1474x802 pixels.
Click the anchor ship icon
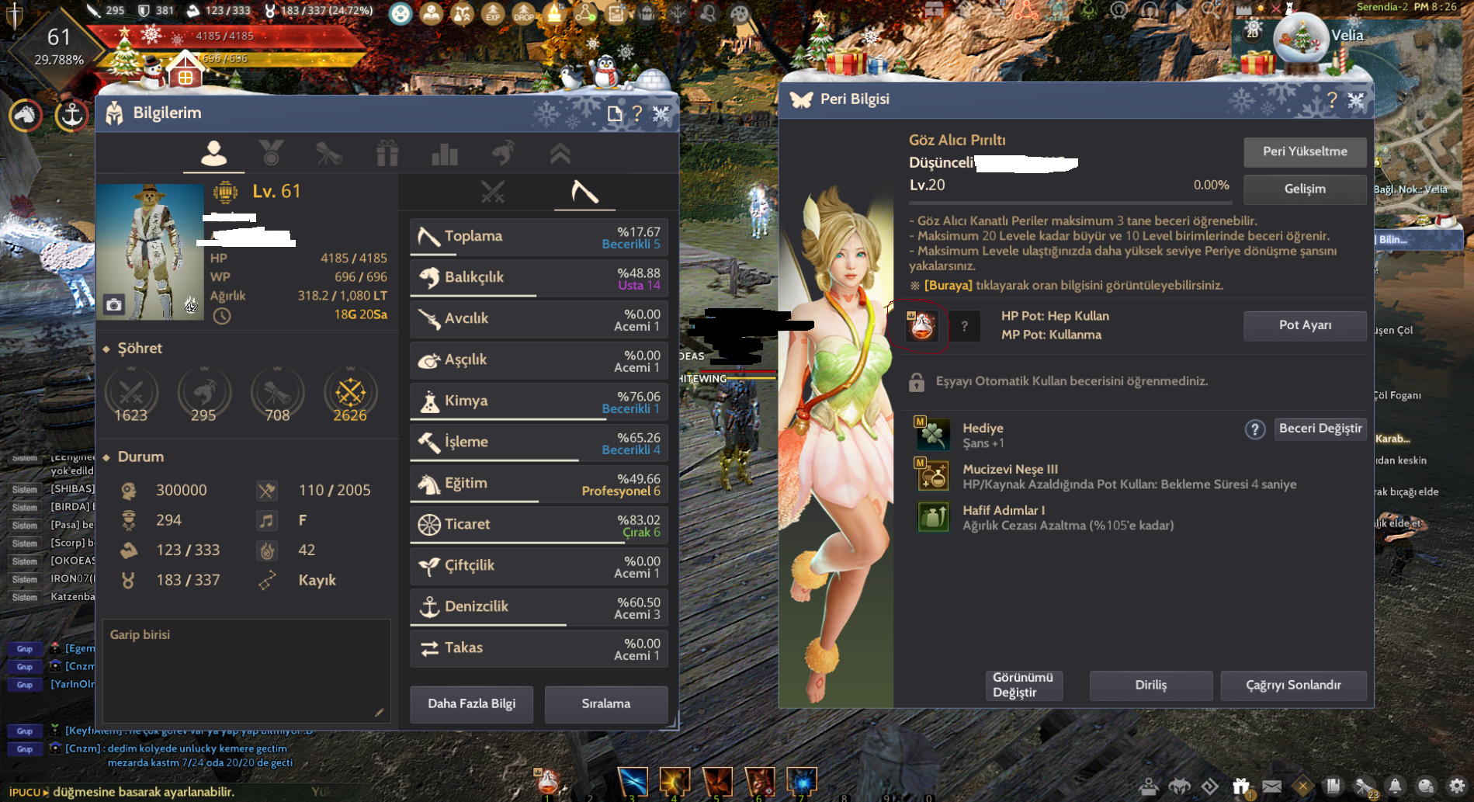(x=71, y=116)
